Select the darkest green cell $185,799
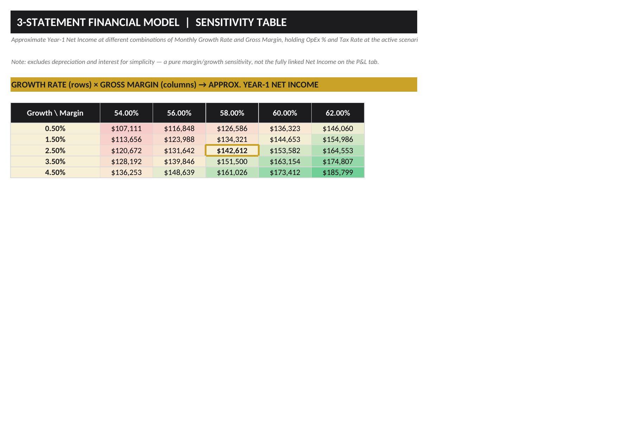Image resolution: width=617 pixels, height=436 pixels. coord(338,172)
